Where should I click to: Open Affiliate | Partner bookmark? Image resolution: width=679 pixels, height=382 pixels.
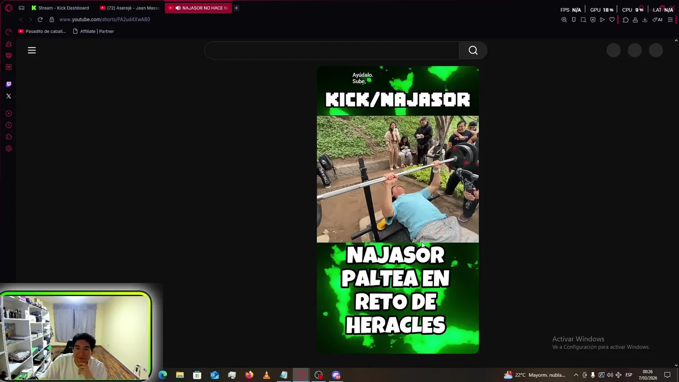(x=93, y=31)
